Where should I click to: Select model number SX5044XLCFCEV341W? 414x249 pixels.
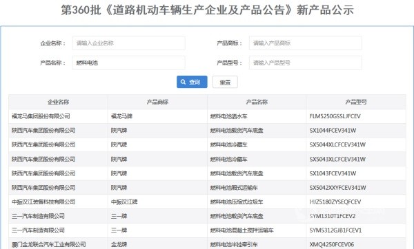pyautogui.click(x=337, y=144)
